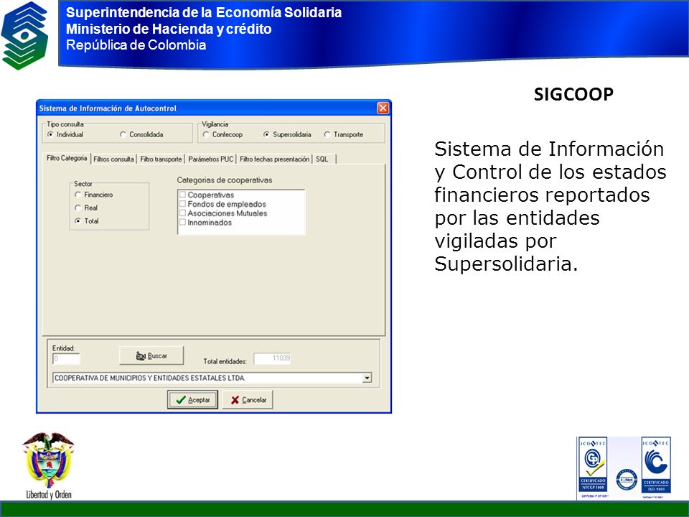Click the Aceptar button

click(192, 400)
